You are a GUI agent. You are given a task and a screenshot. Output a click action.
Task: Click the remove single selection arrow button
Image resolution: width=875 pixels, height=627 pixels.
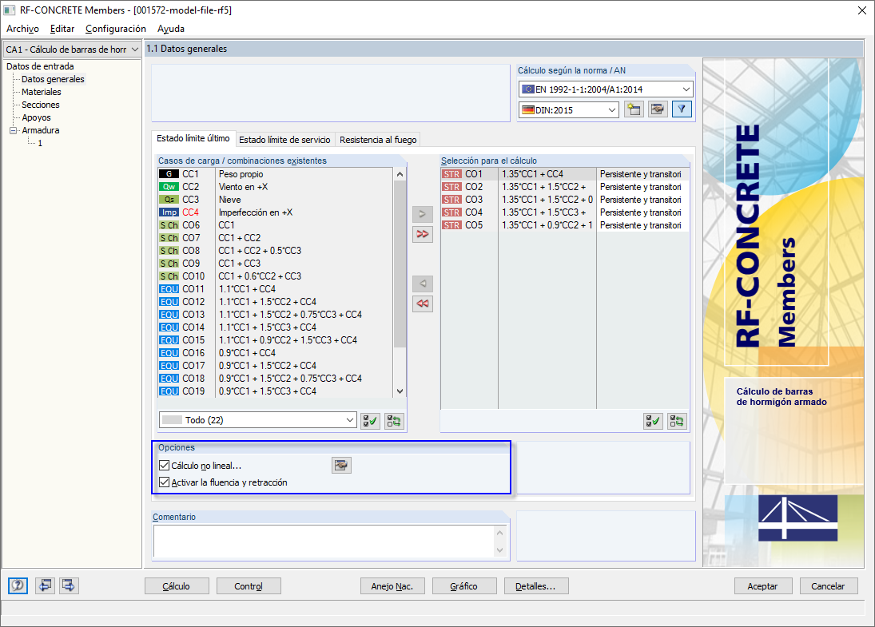pos(423,284)
